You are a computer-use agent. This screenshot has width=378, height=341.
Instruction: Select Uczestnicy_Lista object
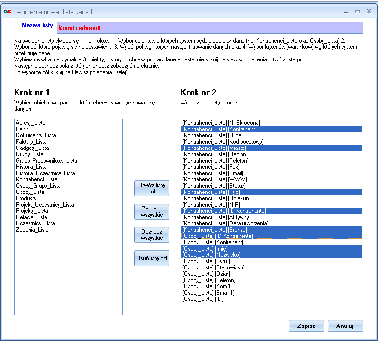[x=68, y=223]
